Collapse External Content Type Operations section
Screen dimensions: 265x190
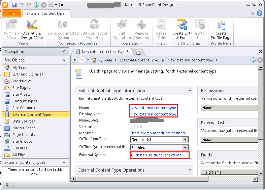[x=190, y=170]
